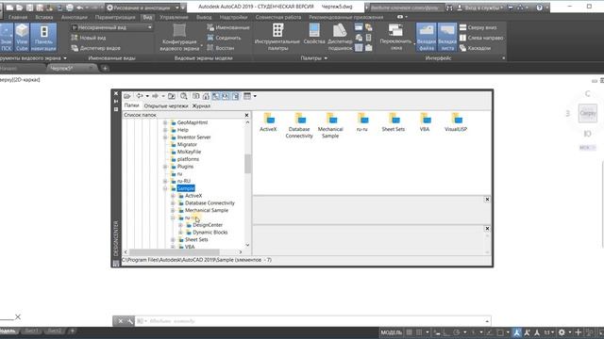Arrange windows Каскадом
The height and width of the screenshot is (339, 604).
coord(476,48)
